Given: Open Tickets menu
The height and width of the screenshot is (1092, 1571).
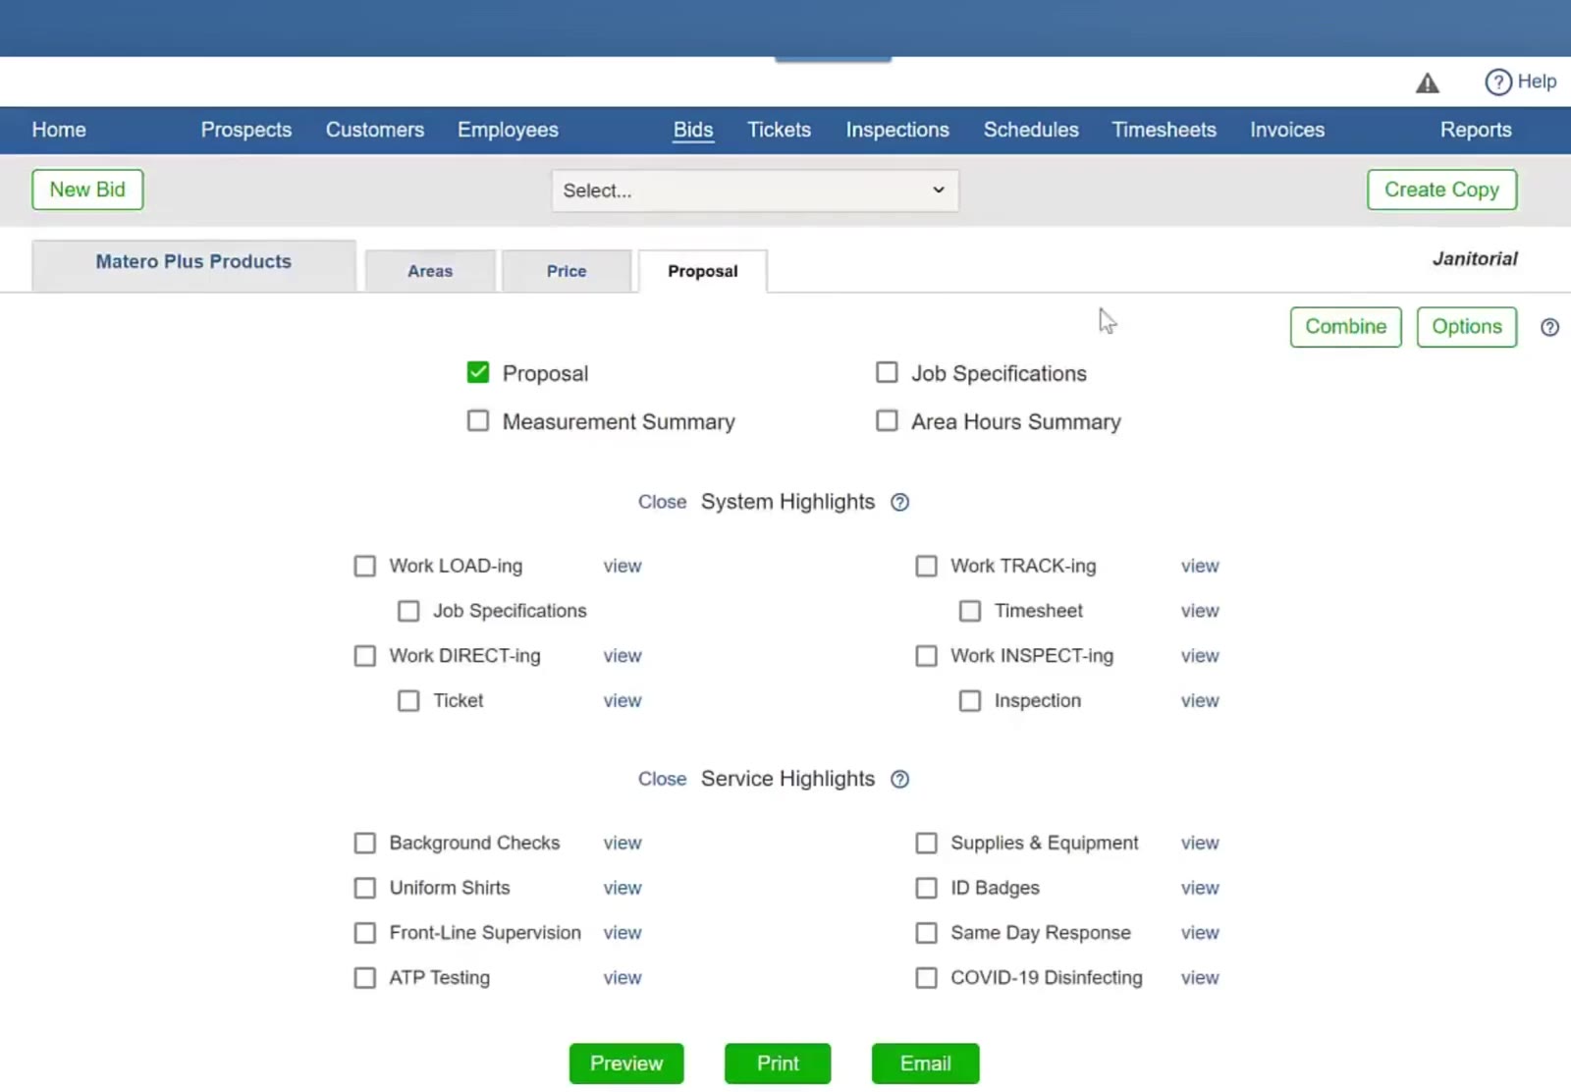Looking at the screenshot, I should [x=779, y=130].
